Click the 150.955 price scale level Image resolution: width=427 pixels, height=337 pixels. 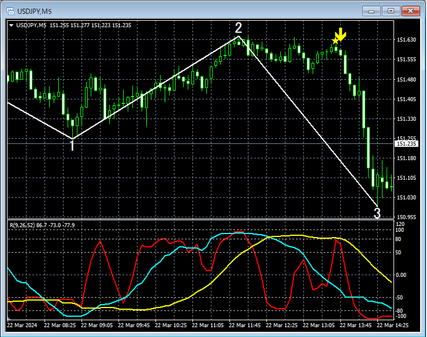coord(406,217)
